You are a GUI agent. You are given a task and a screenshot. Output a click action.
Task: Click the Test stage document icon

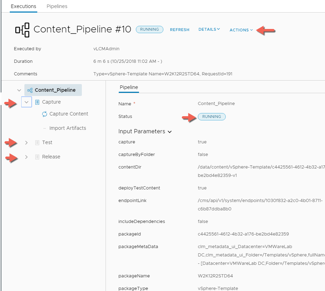point(37,143)
